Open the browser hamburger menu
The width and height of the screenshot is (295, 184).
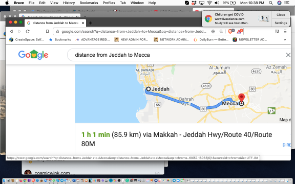pyautogui.click(x=285, y=31)
